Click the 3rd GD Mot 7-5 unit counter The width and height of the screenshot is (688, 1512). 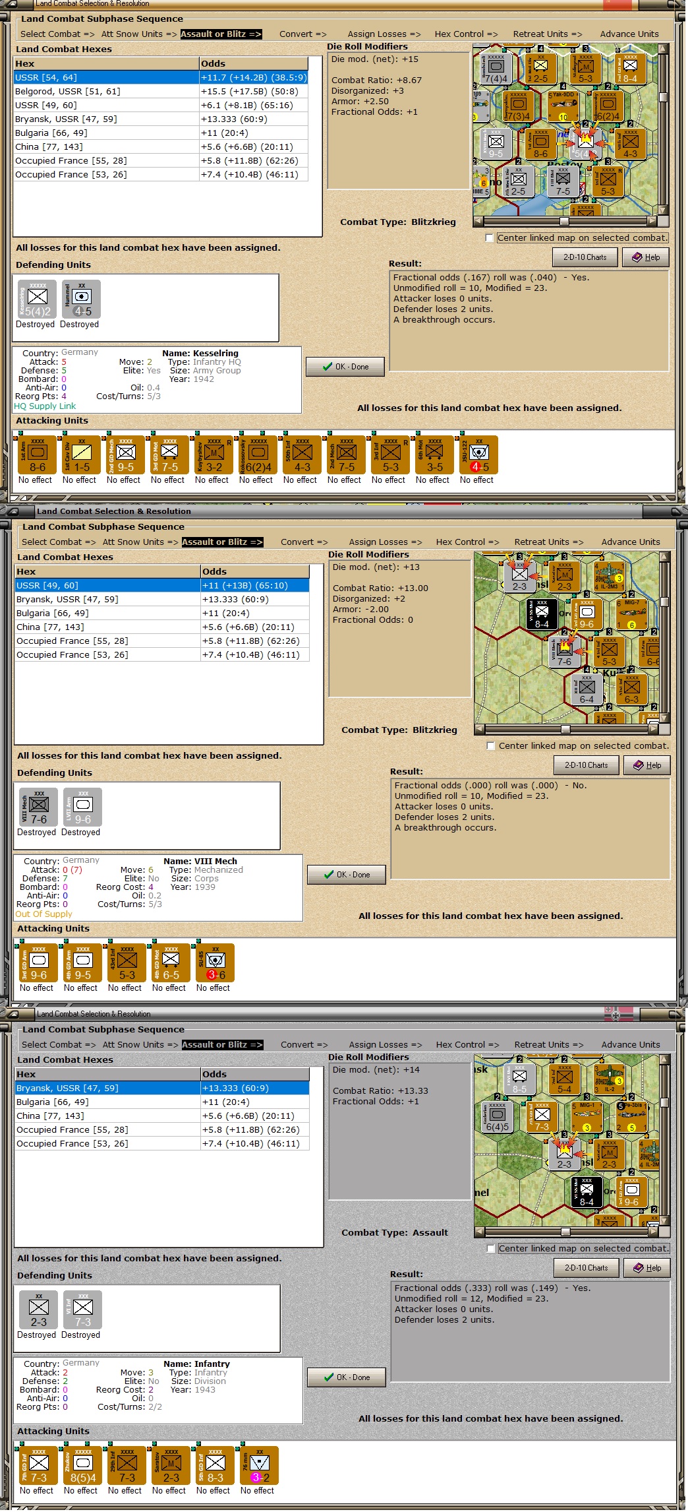coord(170,455)
